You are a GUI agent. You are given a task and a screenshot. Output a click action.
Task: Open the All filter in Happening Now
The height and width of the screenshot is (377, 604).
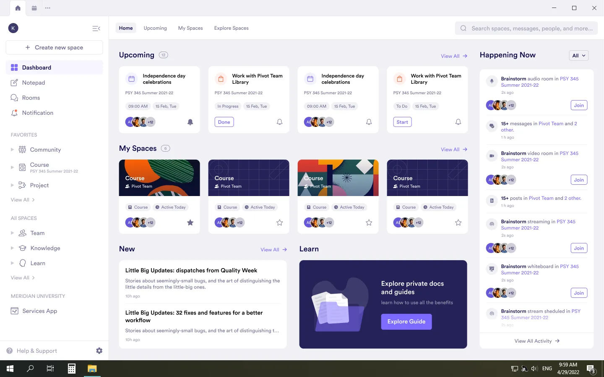[x=578, y=55]
